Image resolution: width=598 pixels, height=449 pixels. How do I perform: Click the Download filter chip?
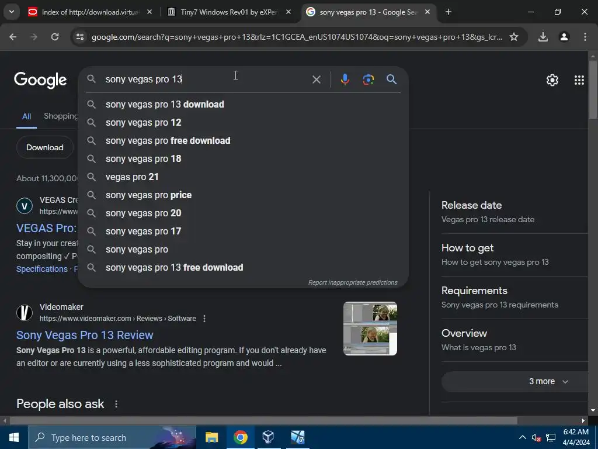coord(44,147)
